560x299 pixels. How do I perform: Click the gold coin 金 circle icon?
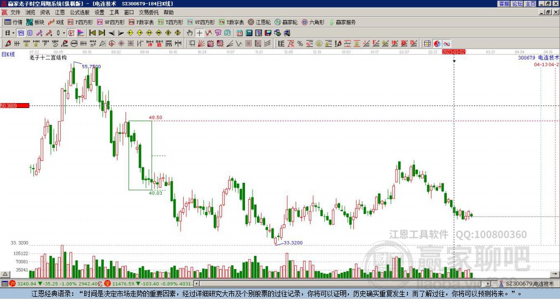[x=319, y=44]
